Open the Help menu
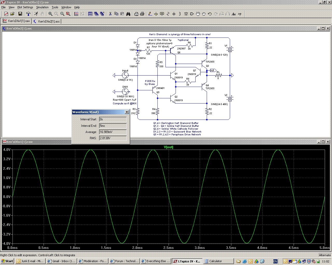Viewport: 332px width, 265px height. coord(77,7)
